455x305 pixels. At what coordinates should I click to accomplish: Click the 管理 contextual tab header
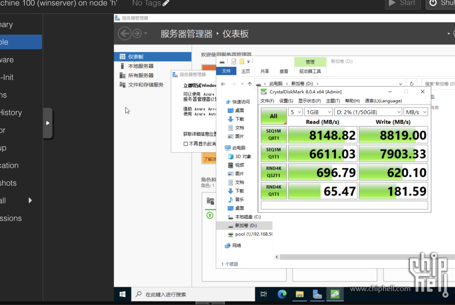point(310,62)
